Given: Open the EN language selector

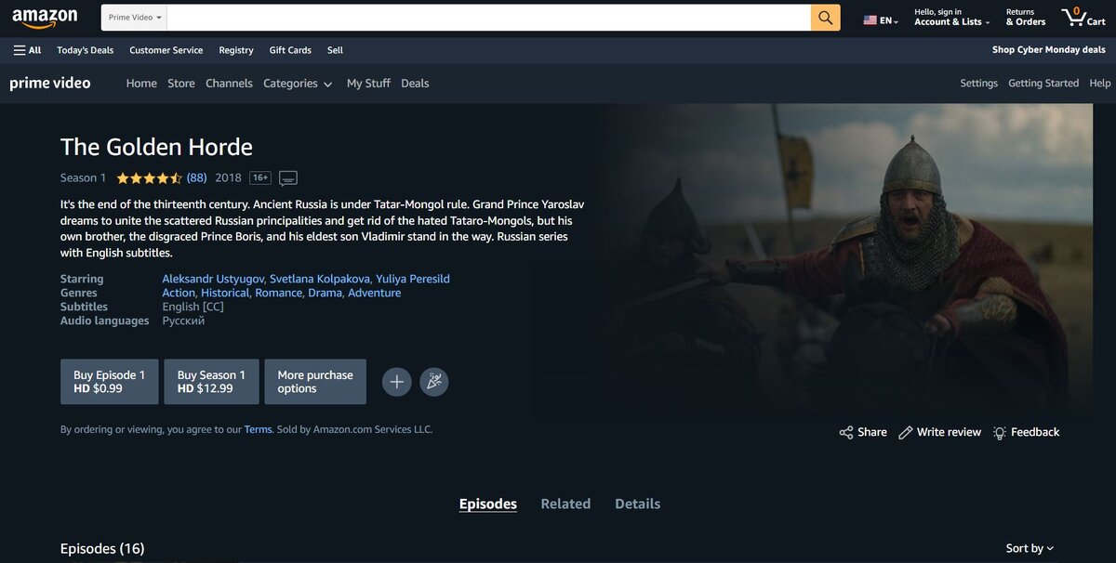Looking at the screenshot, I should (x=881, y=20).
